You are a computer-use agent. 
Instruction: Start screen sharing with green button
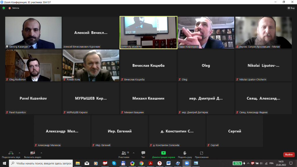[164, 154]
